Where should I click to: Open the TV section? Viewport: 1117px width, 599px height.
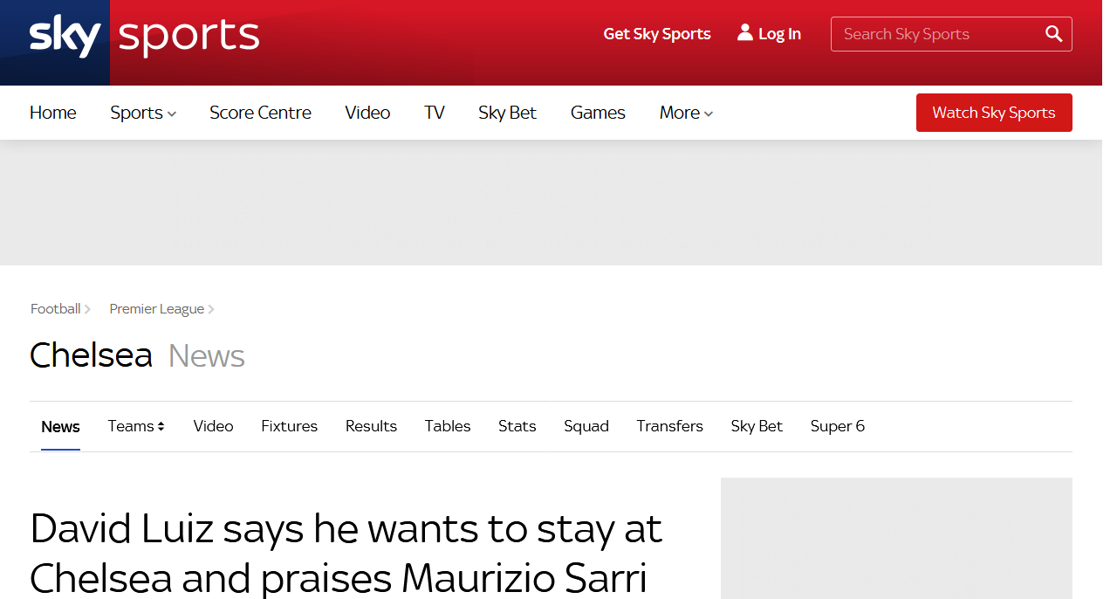coord(435,113)
